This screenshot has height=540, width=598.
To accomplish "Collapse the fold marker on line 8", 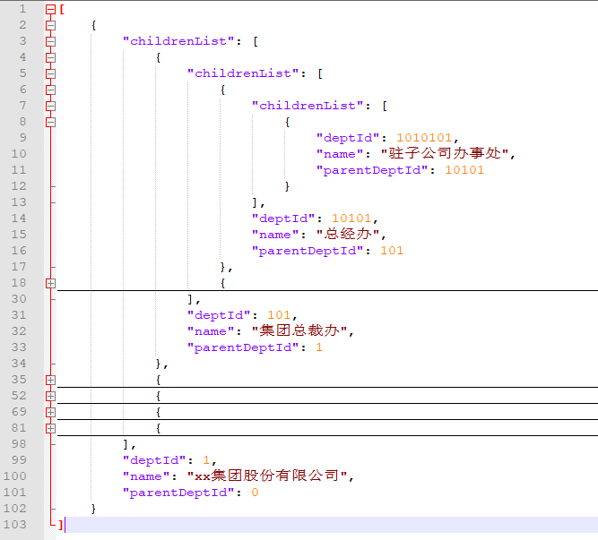I will click(50, 122).
